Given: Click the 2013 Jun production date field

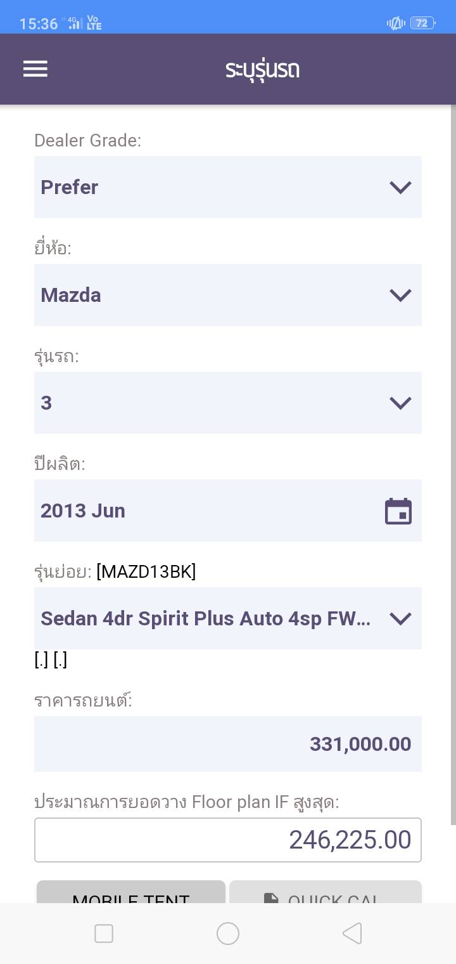Looking at the screenshot, I should coord(203,511).
